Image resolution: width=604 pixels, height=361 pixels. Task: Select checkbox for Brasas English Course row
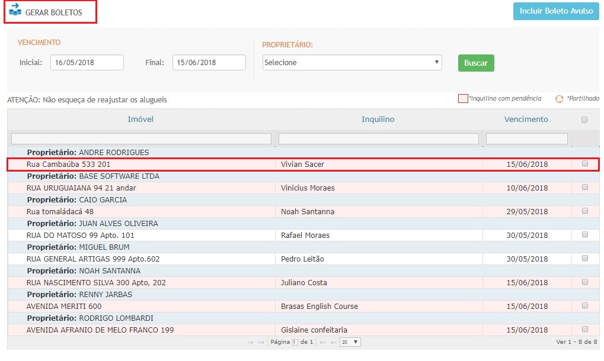[x=585, y=305]
